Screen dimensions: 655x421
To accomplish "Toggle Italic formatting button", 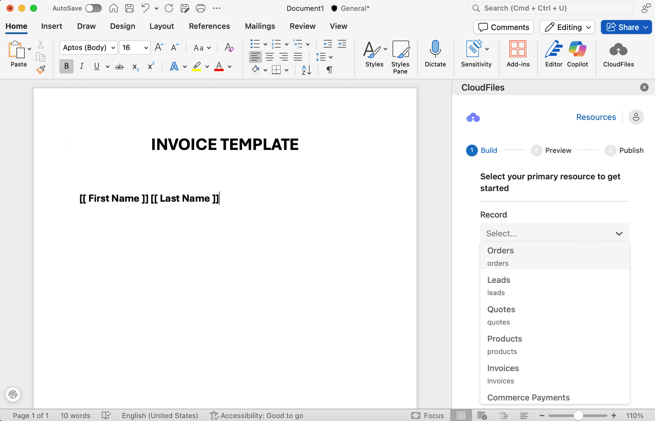I will point(82,66).
